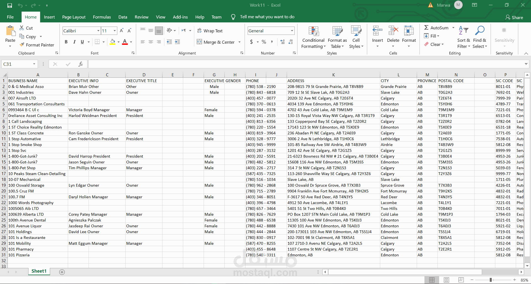Apply yellow Fill Color
Screen dimensions: 531x284
[x=113, y=42]
